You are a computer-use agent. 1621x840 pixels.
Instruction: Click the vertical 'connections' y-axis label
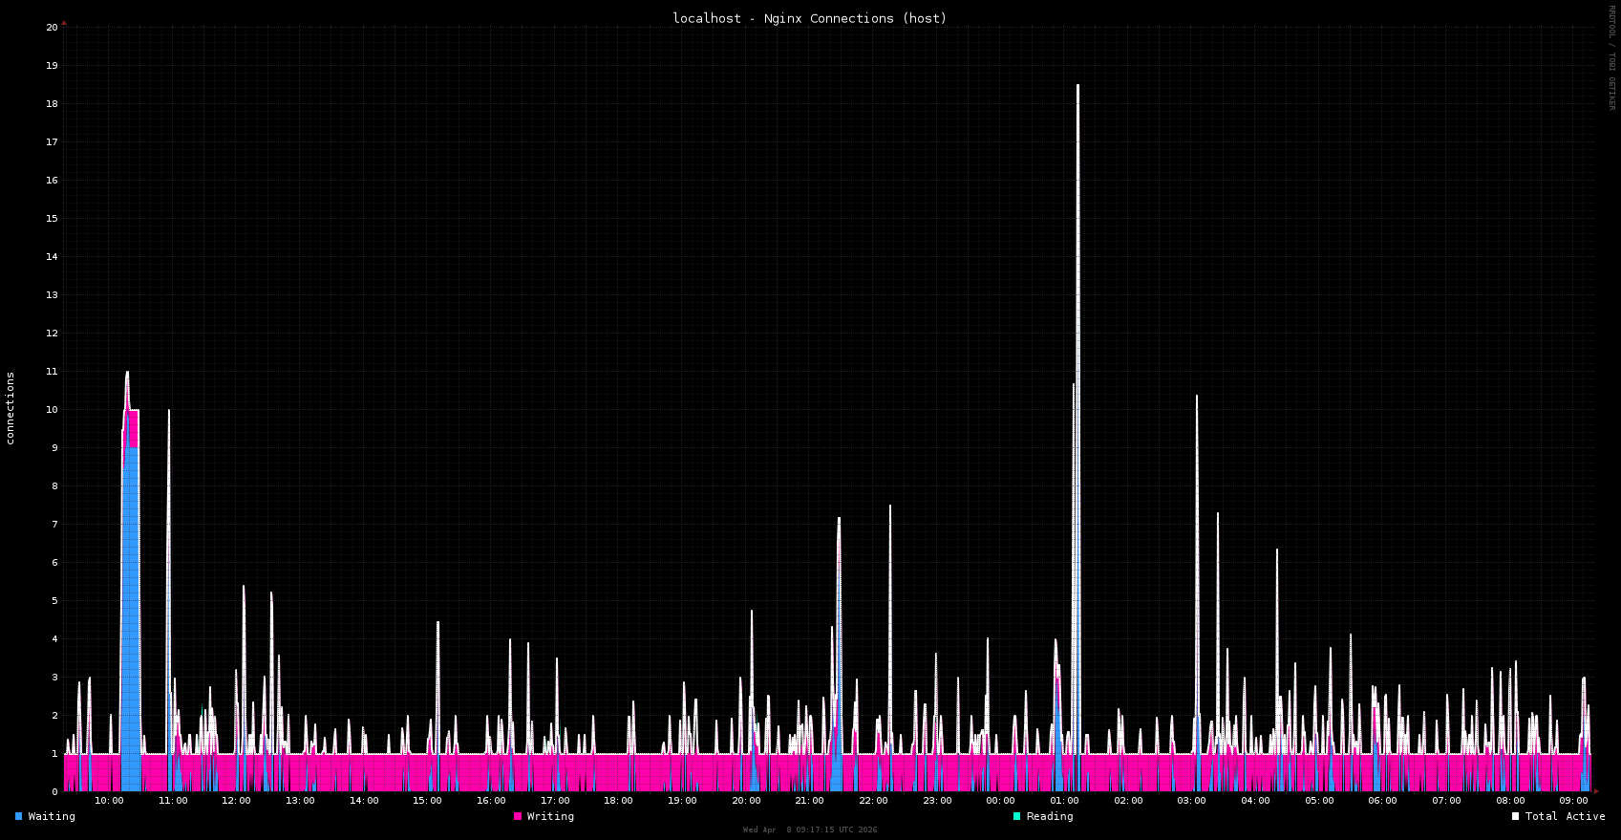pyautogui.click(x=11, y=408)
